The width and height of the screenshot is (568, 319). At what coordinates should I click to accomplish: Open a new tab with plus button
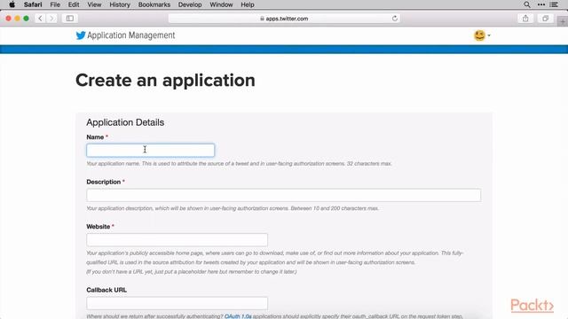click(x=563, y=21)
